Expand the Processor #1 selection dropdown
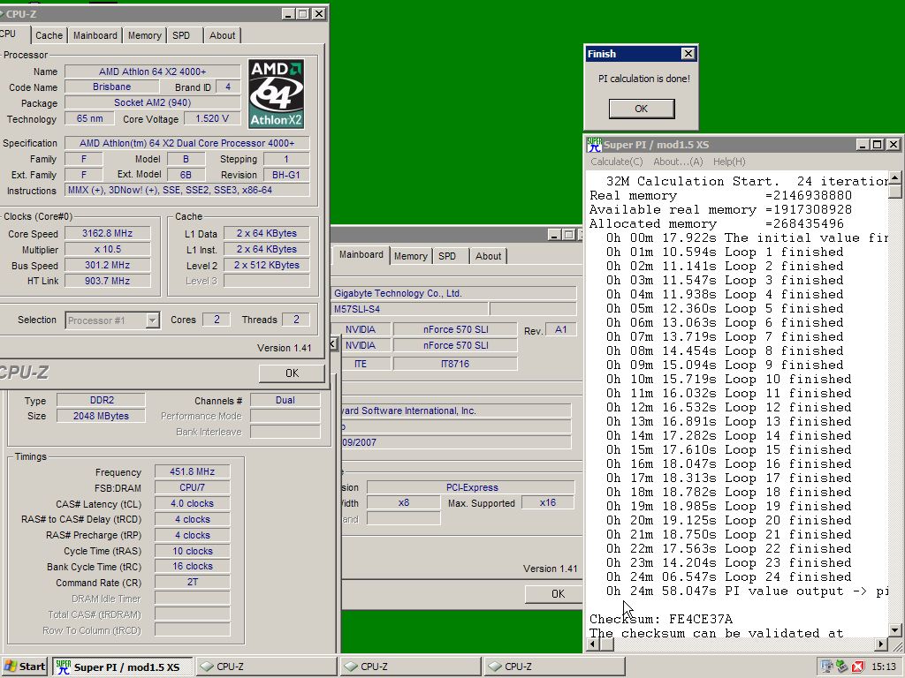The width and height of the screenshot is (905, 678). pos(152,320)
